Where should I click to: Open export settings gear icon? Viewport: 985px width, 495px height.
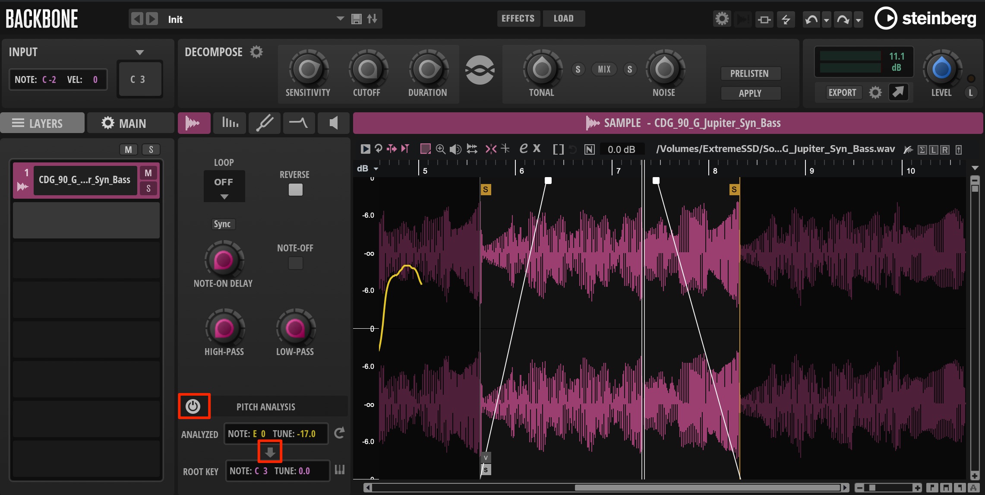(x=875, y=92)
